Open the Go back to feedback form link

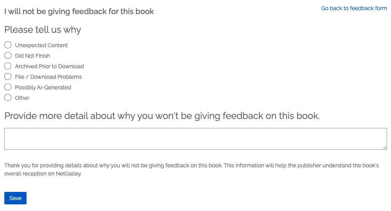click(354, 8)
